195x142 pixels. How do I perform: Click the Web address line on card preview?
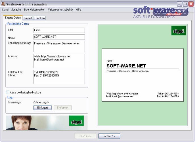(122, 94)
